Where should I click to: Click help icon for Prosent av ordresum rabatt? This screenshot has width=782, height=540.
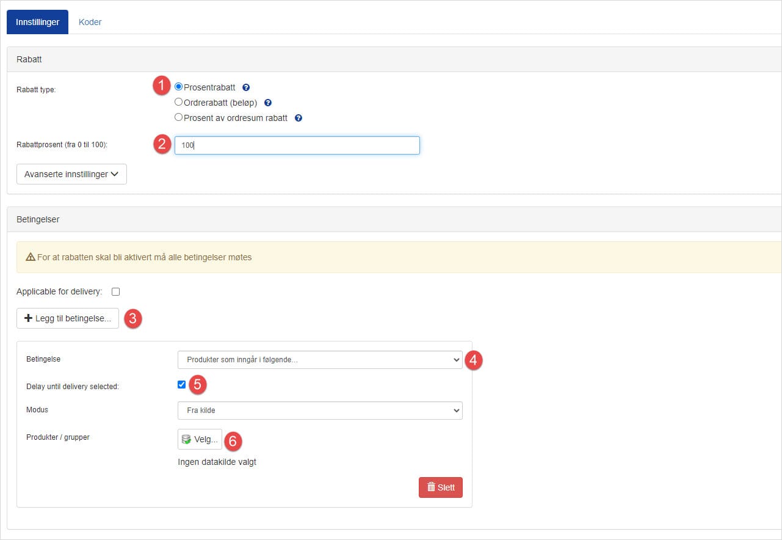click(299, 118)
